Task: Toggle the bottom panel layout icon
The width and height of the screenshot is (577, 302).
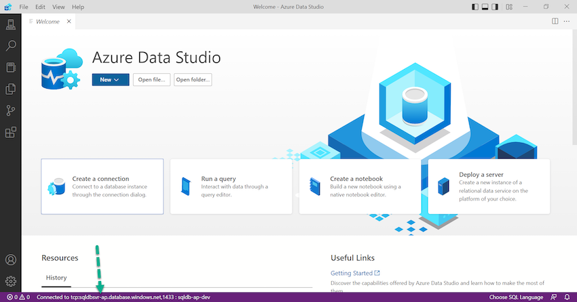Action: tap(485, 7)
